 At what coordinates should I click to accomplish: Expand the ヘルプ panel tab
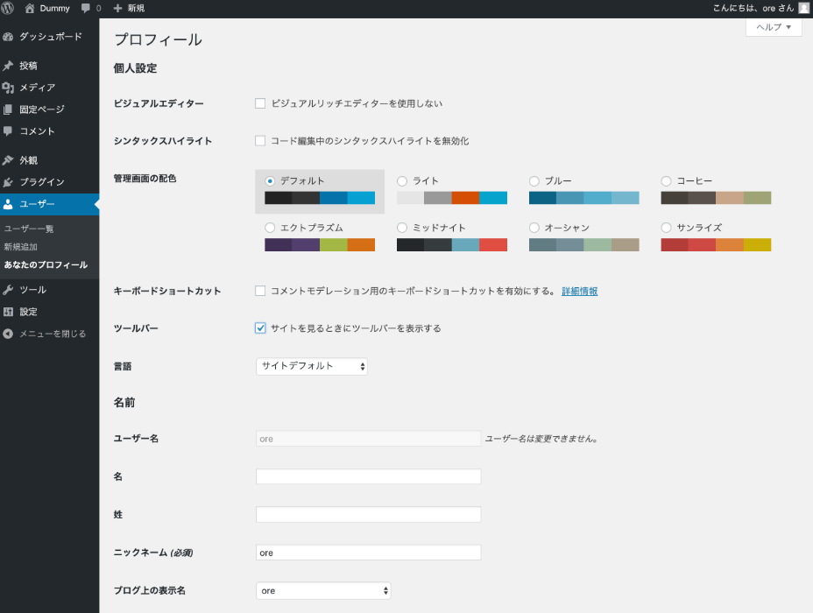click(773, 27)
